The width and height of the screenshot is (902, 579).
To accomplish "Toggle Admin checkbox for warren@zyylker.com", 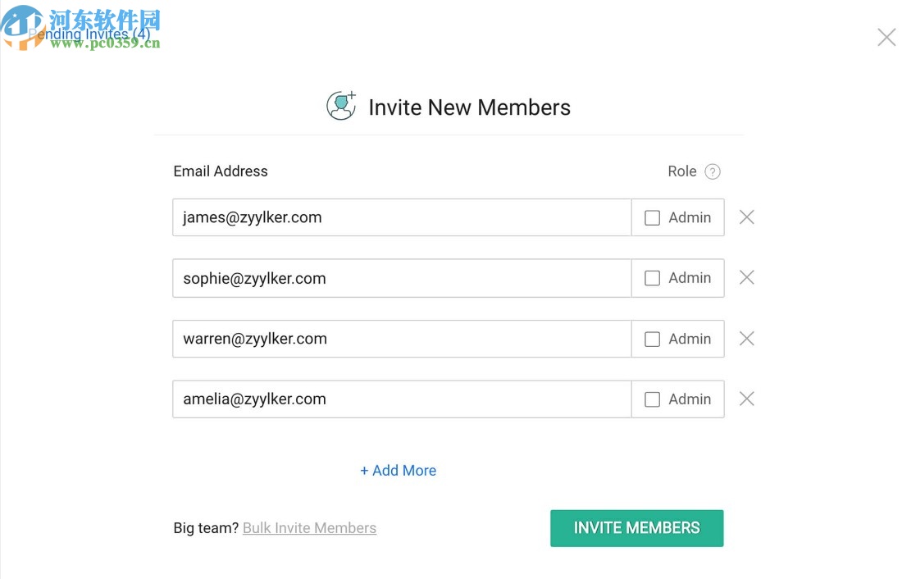I will [x=653, y=340].
